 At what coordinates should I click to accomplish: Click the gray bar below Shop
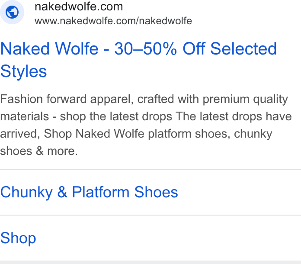[150, 262]
